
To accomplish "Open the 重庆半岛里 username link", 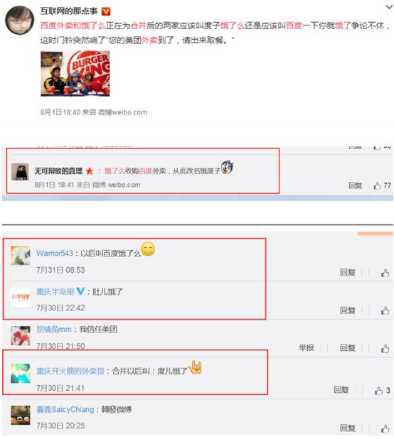I will 55,291.
